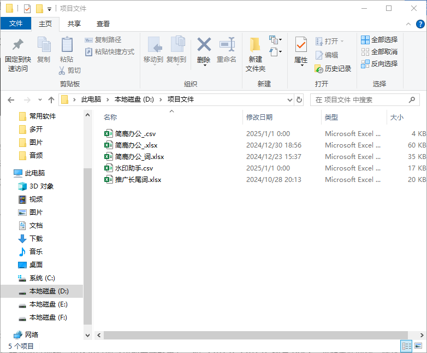Click the red Delete X icon
The image size is (427, 353).
point(204,44)
